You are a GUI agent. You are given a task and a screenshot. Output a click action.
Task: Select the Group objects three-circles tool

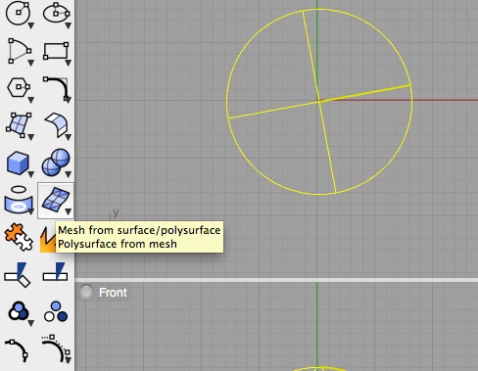click(x=19, y=311)
